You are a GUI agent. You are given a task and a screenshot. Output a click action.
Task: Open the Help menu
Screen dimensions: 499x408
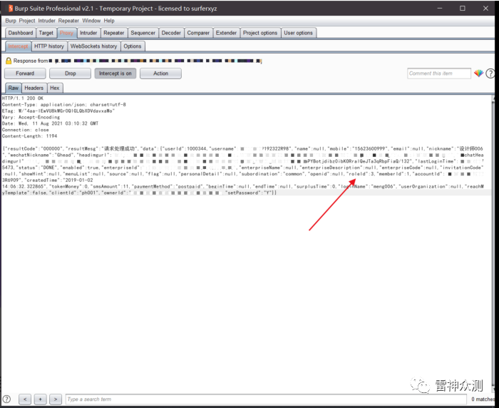109,21
